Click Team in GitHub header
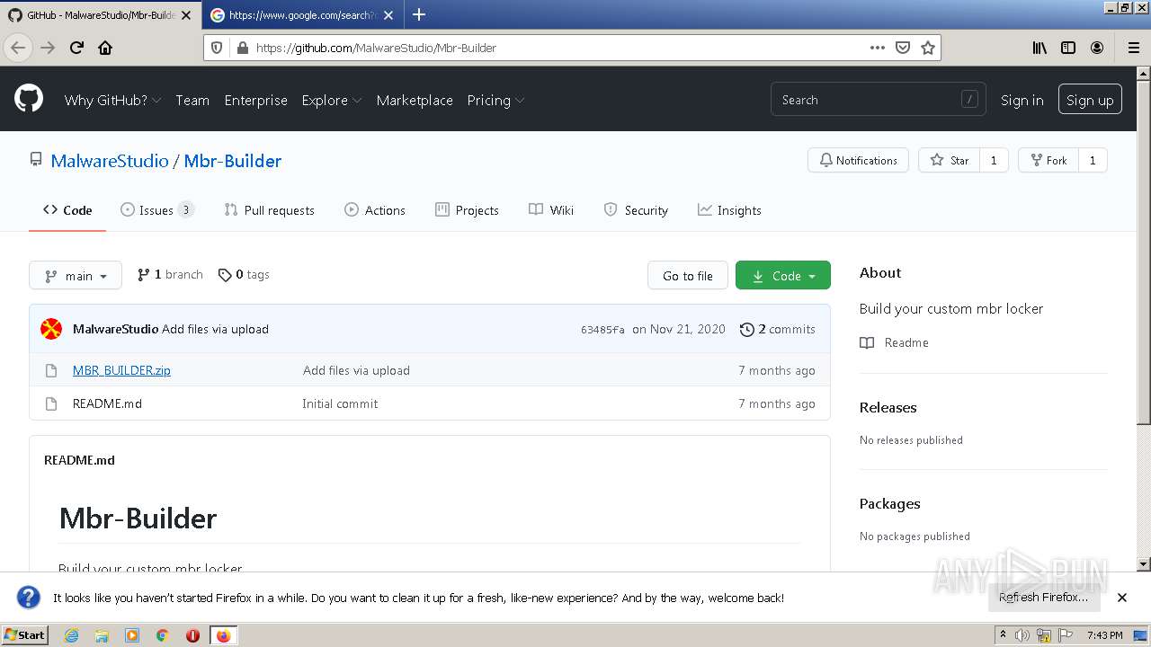The height and width of the screenshot is (647, 1151). coord(192,100)
